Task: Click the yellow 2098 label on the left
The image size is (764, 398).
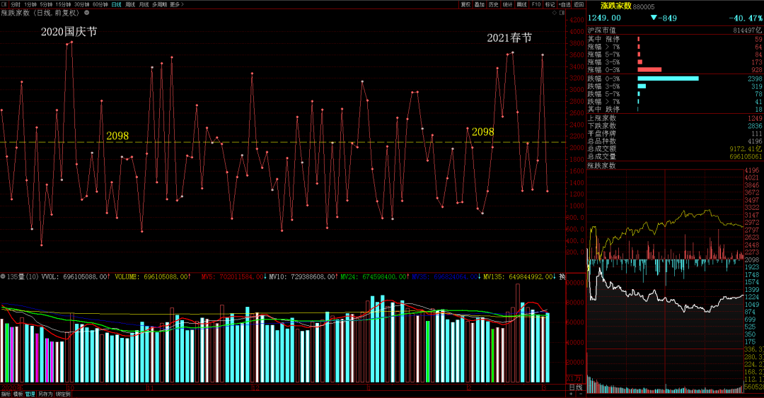Action: coord(117,136)
